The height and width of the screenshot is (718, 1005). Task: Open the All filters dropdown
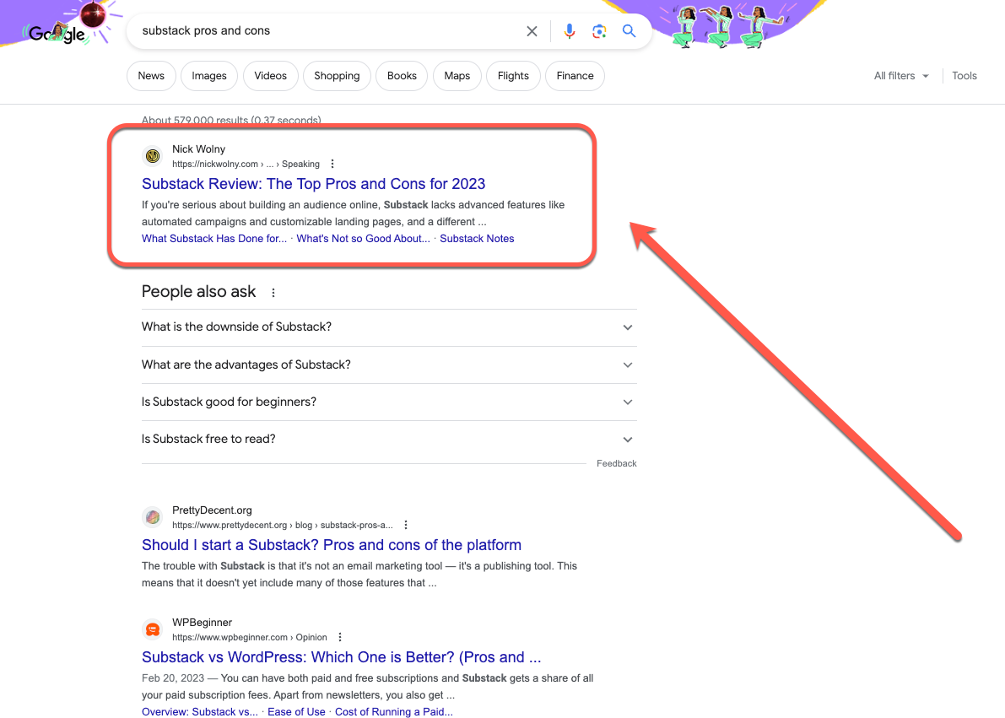coord(901,76)
